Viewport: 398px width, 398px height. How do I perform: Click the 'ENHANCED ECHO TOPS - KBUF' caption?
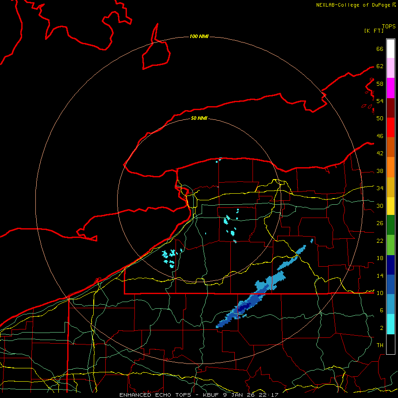[x=170, y=395]
